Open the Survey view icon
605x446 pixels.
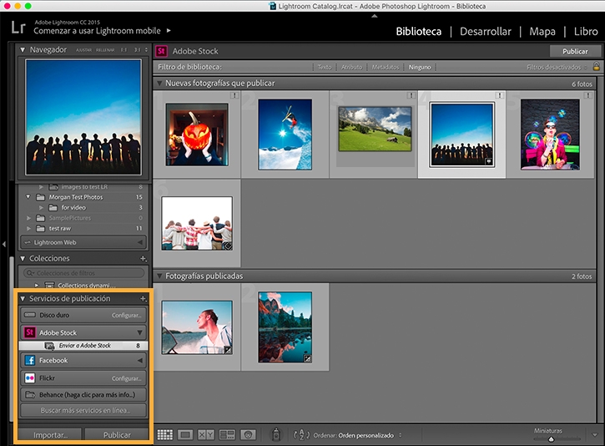click(x=227, y=435)
